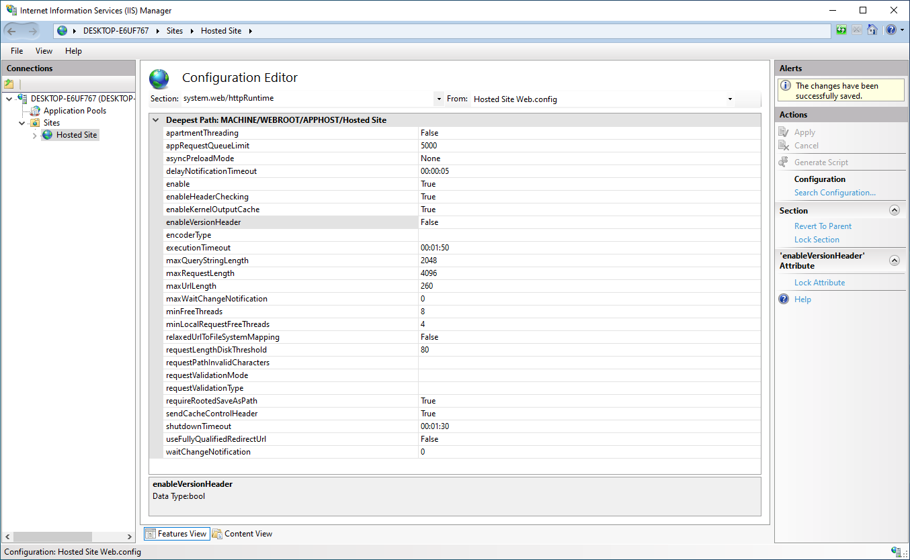Click the Back navigation arrow
910x560 pixels.
point(11,30)
